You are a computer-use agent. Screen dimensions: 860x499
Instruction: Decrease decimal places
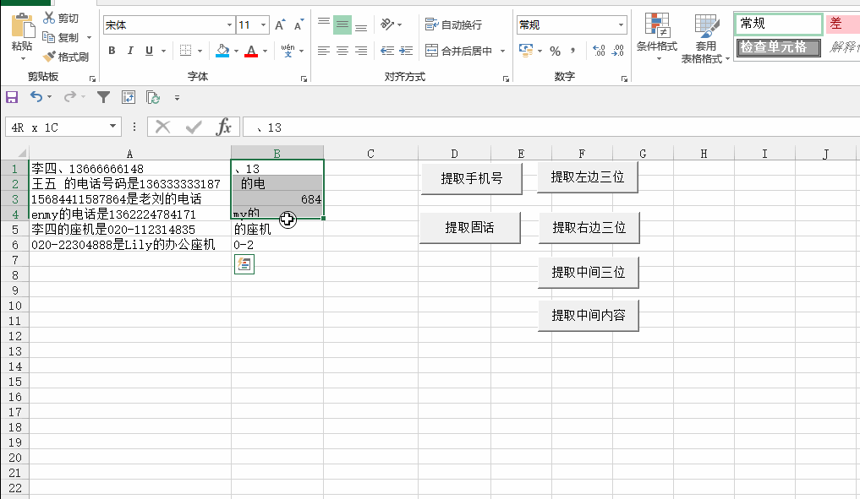tap(617, 51)
